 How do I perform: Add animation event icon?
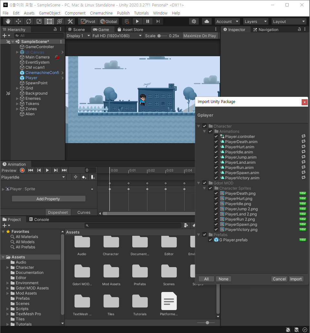pos(93,177)
